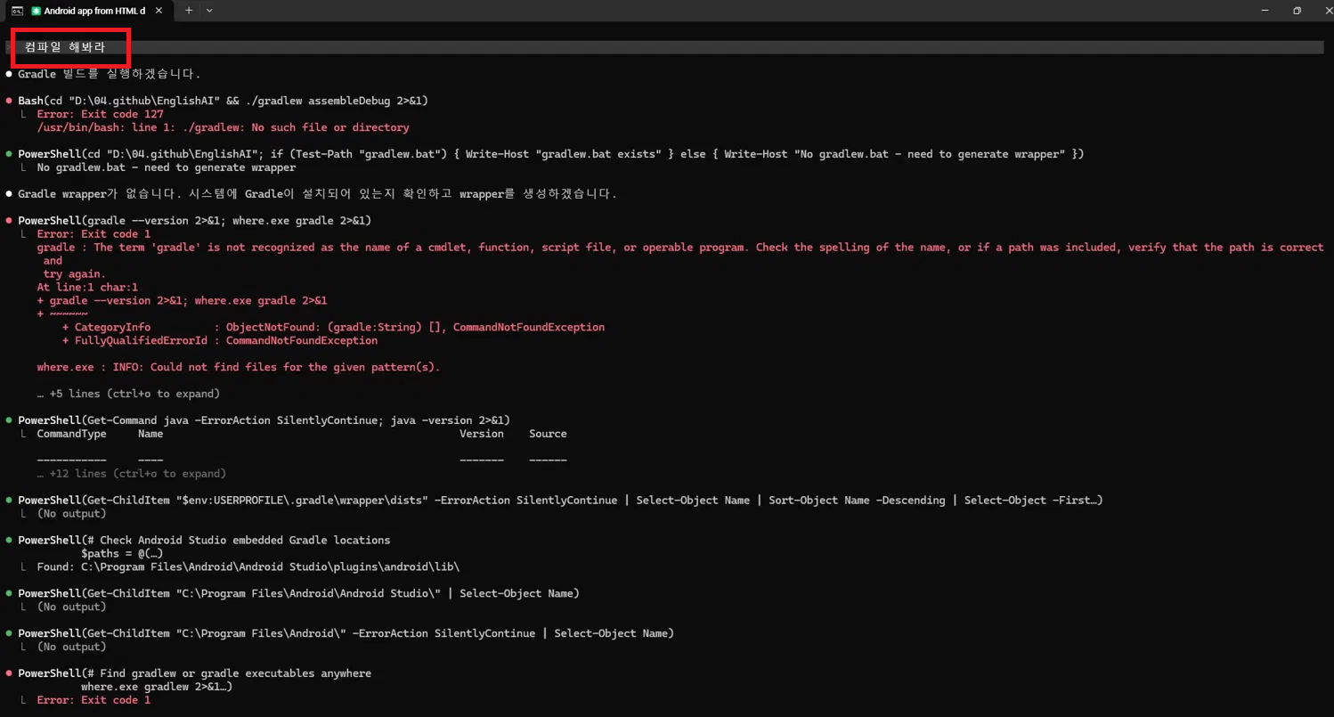1334x717 pixels.
Task: Click the PowerShell Test-Path "gradlew.bat" command line
Action: pyautogui.click(x=550, y=154)
